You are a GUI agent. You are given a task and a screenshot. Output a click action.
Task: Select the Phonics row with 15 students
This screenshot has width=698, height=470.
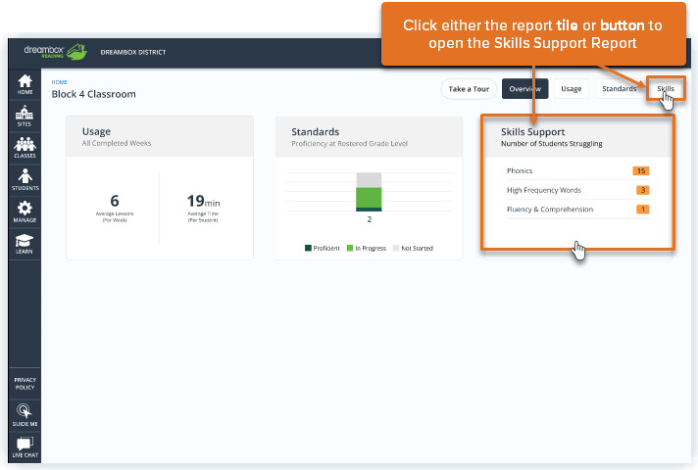577,170
